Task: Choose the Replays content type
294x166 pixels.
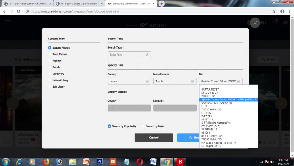Action: pyautogui.click(x=50, y=61)
